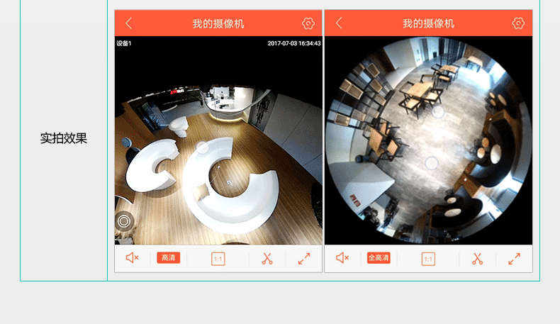Tap upper circle marker in fisheye view
The image size is (560, 324).
[x=438, y=111]
